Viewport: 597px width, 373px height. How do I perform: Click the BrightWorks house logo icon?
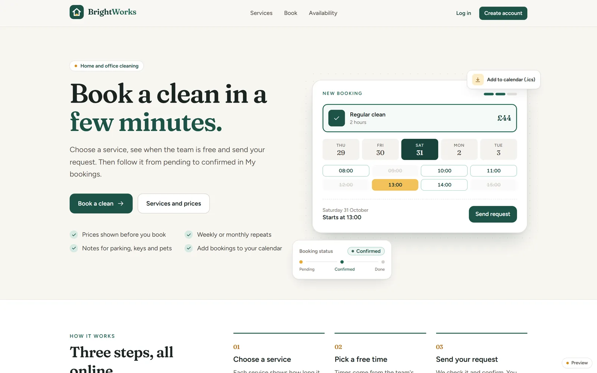tap(76, 12)
